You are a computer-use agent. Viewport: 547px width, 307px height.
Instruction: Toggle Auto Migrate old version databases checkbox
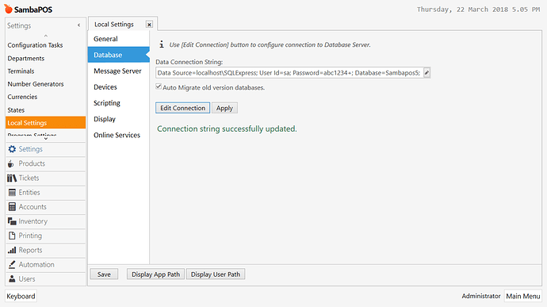(159, 86)
